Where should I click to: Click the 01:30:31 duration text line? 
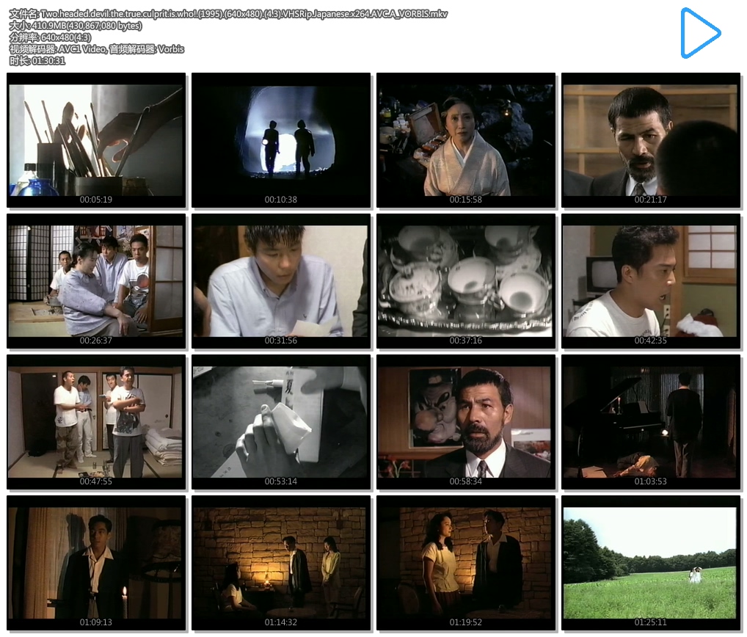point(37,61)
